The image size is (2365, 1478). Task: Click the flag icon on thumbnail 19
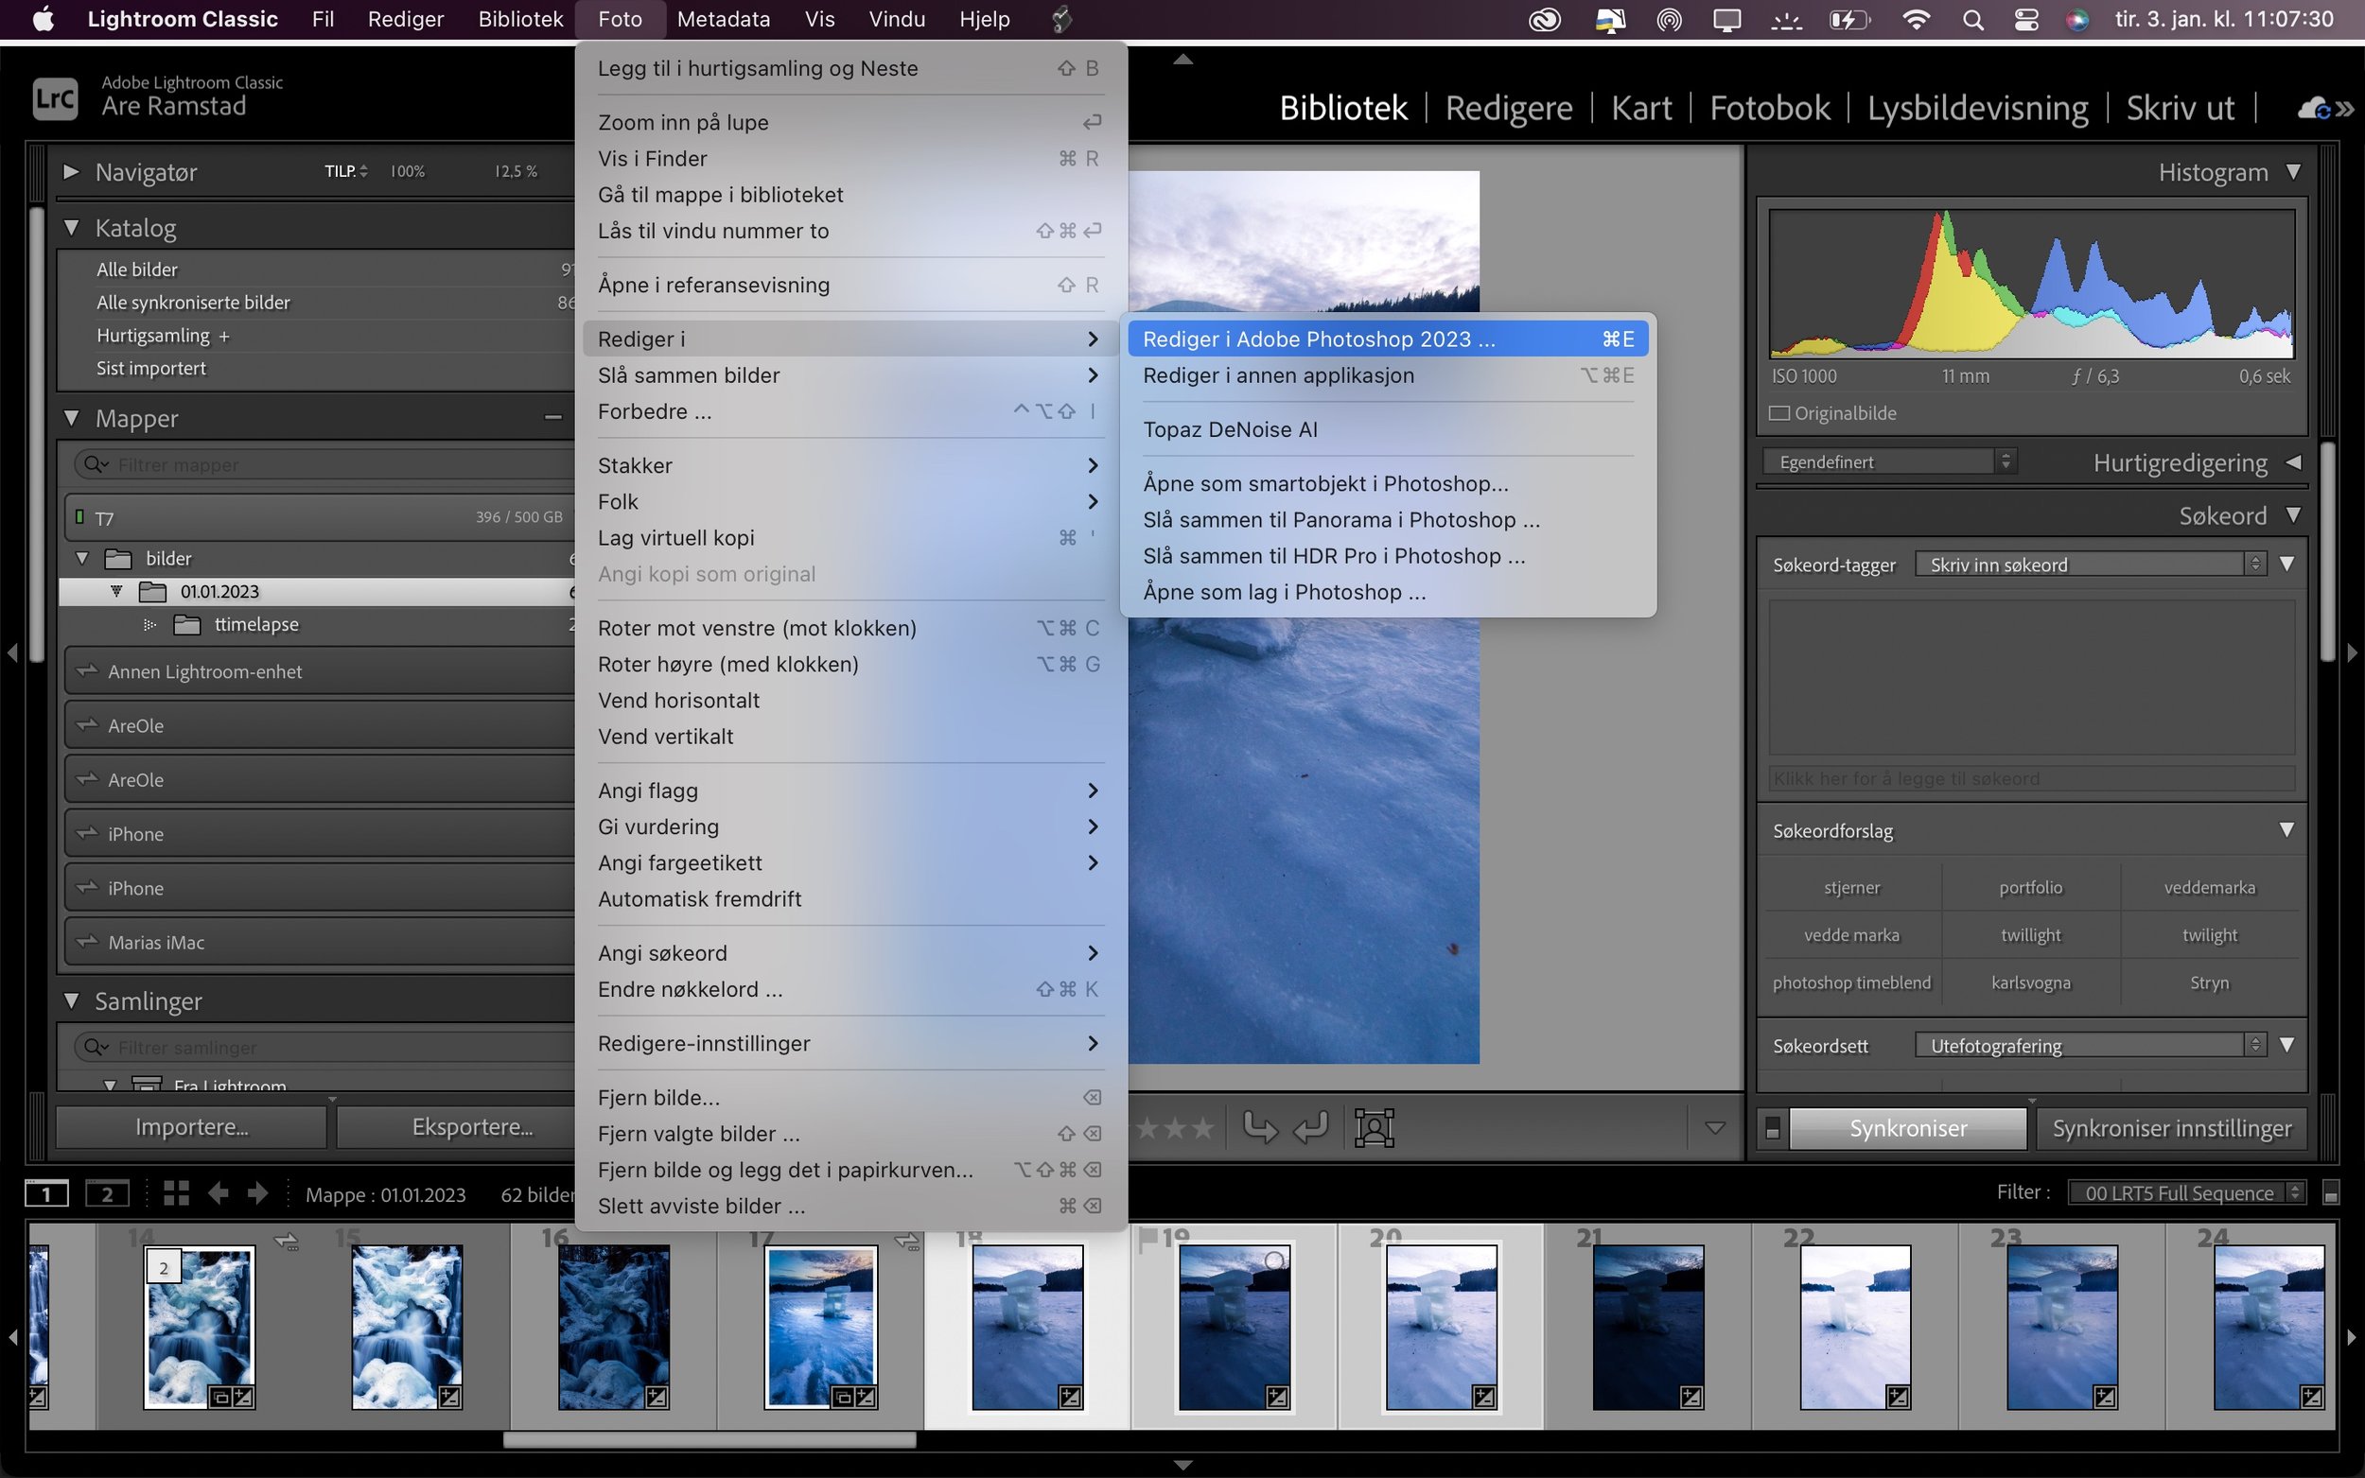(1147, 1240)
